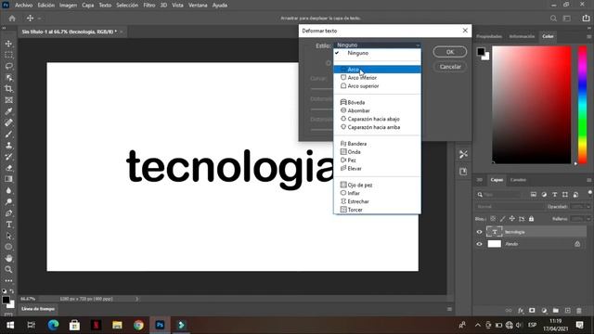This screenshot has width=594, height=334.
Task: Toggle lock image pixels brush icon
Action: pyautogui.click(x=502, y=219)
